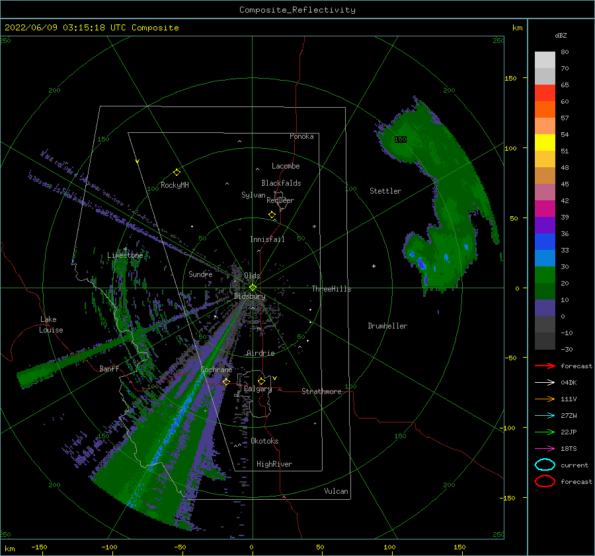Click the Calgary city label
Screen dimensions: 595x556
click(x=258, y=389)
